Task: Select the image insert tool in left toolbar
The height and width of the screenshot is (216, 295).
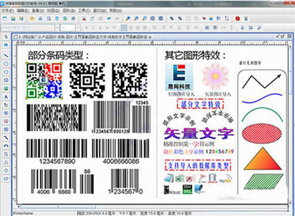Action: 6,88
